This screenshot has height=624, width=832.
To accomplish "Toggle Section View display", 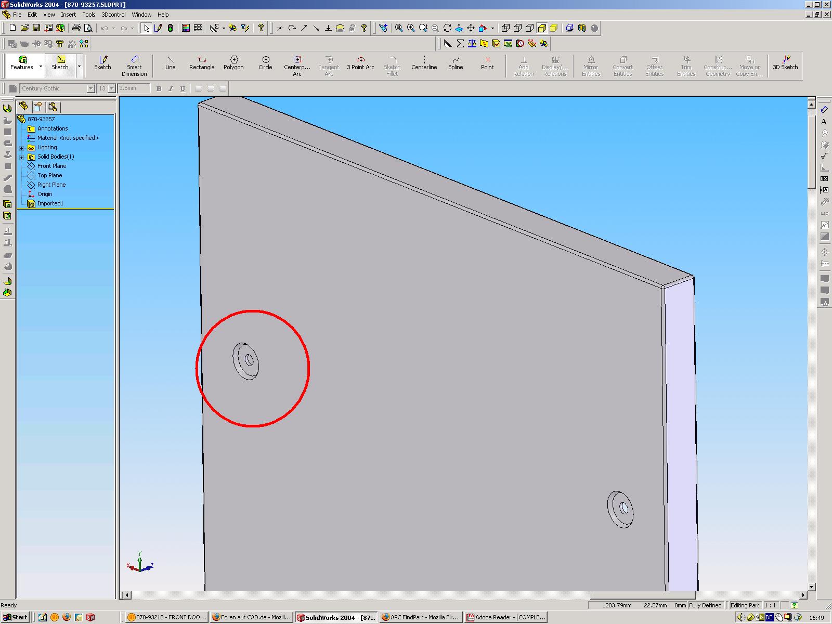I will point(582,28).
